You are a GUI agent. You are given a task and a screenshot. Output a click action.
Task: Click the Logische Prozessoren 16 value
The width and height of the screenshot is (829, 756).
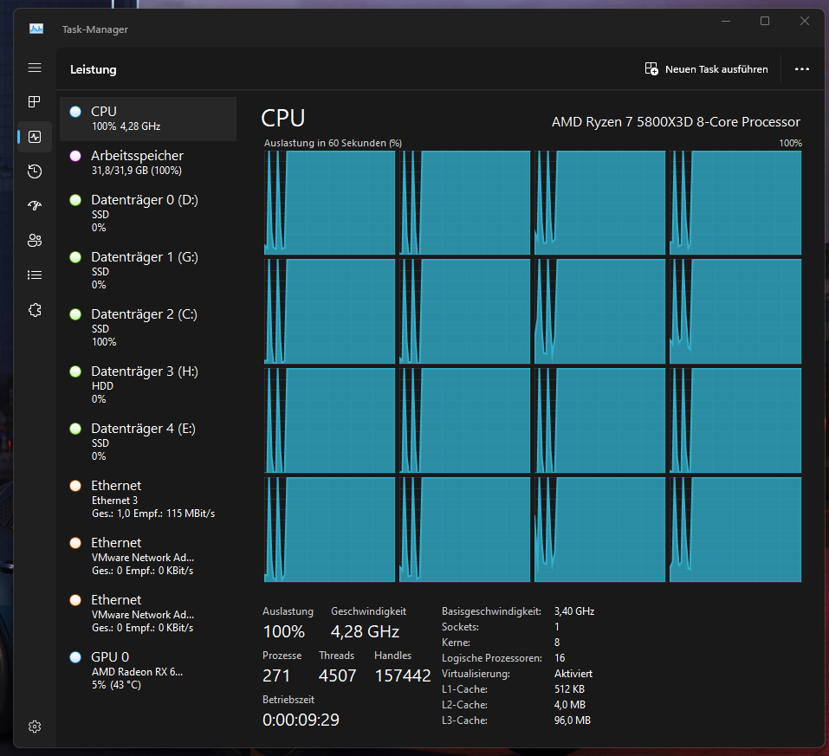click(560, 657)
